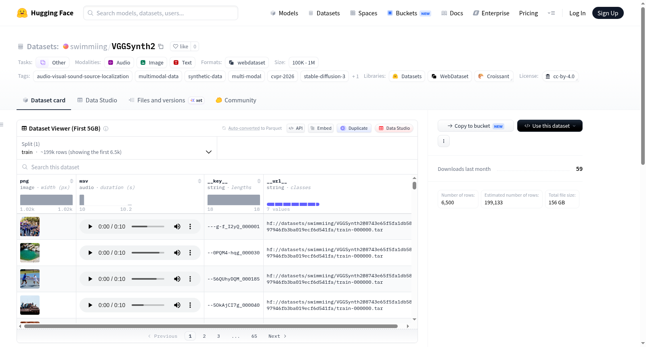
Task: Open Docs in the top navigation
Action: click(x=452, y=13)
